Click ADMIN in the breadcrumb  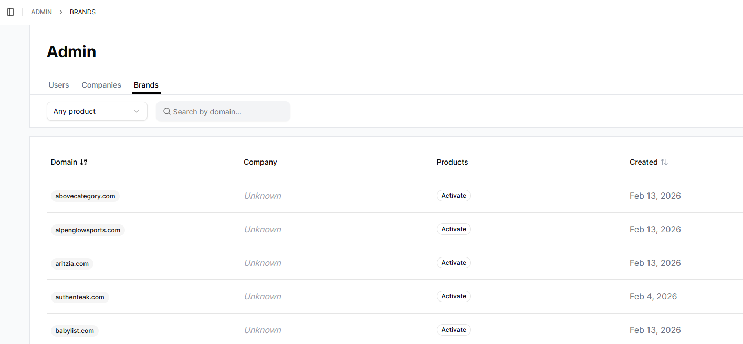(x=41, y=12)
